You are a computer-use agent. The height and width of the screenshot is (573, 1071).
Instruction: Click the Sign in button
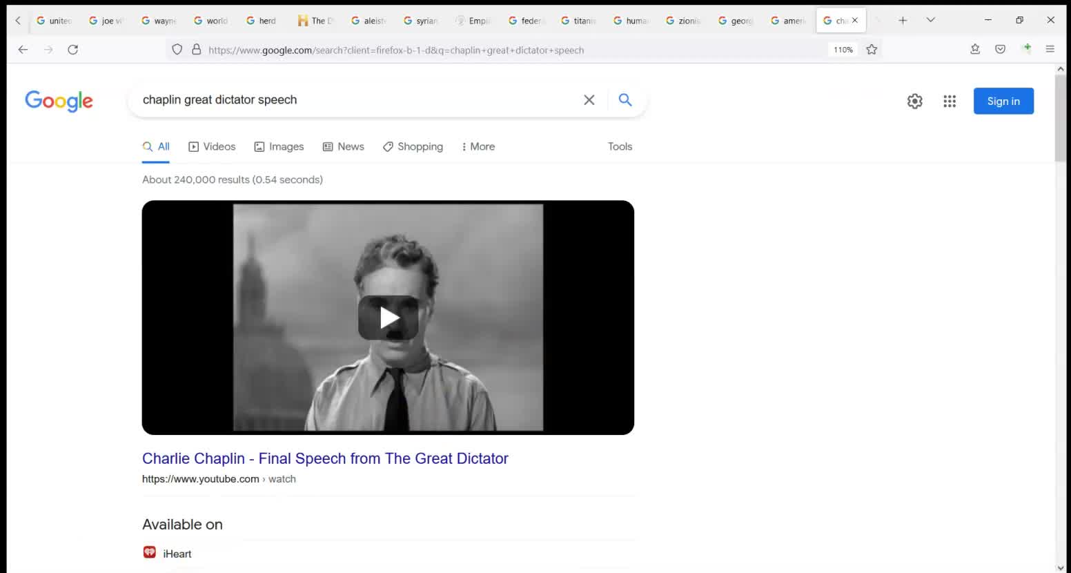click(1003, 101)
